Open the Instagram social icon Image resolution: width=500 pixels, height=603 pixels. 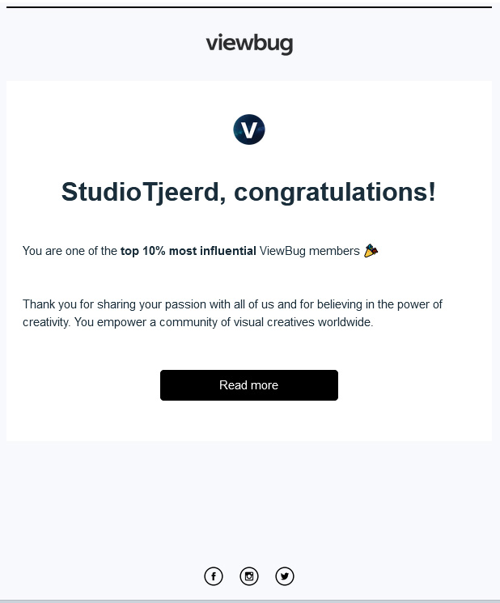(249, 576)
